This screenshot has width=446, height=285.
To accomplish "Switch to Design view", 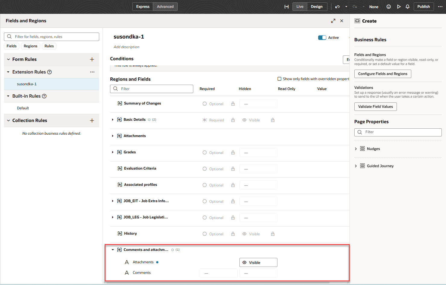I will click(x=317, y=7).
